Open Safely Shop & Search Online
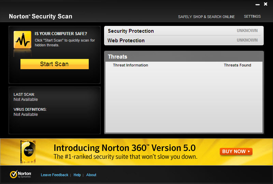 pyautogui.click(x=206, y=17)
